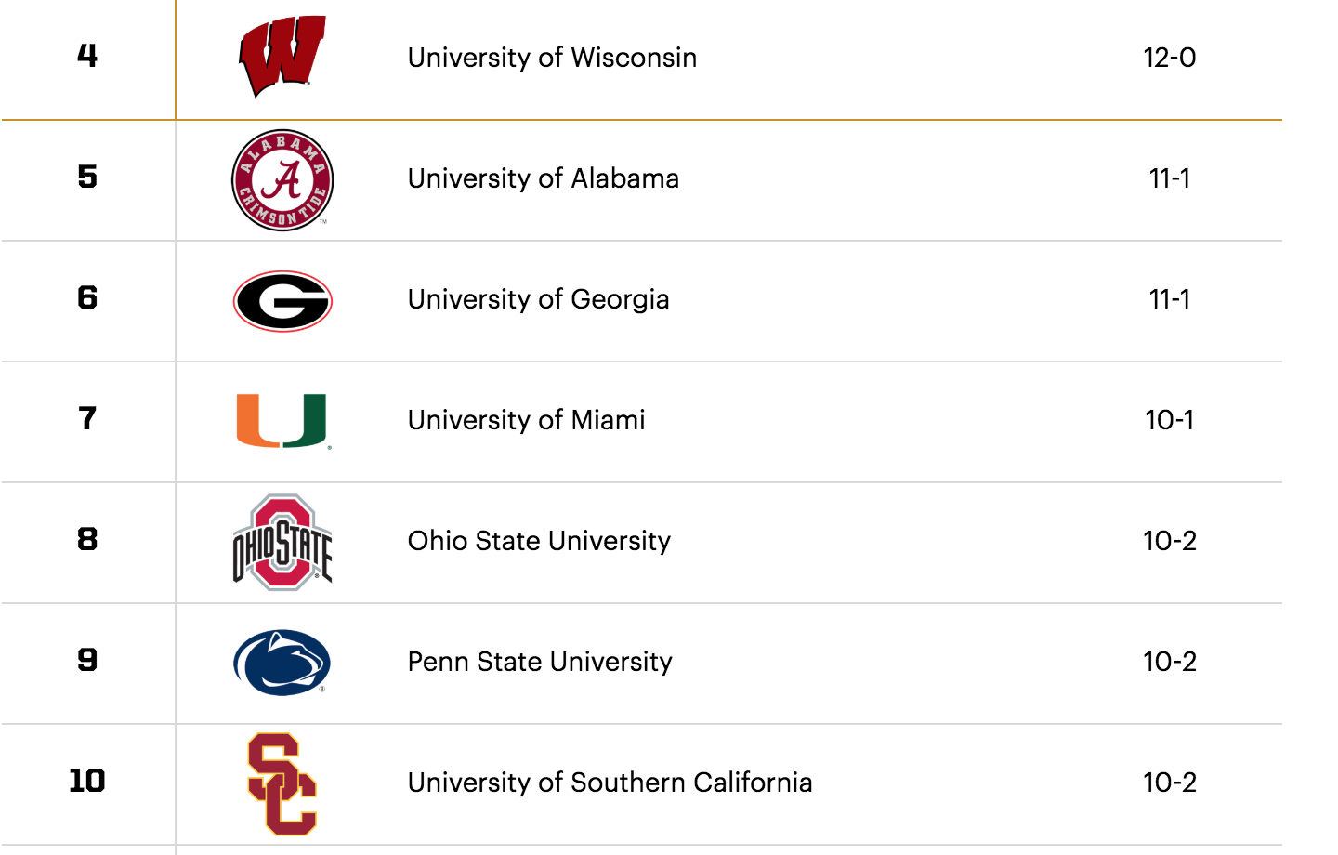Click the Wisconsin Badgers W logo
Image resolution: width=1338 pixels, height=855 pixels.
[x=282, y=56]
